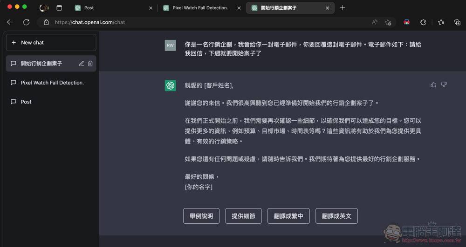Rename chat 開始行銷企劃案子 with the pencil icon
The height and width of the screenshot is (247, 466).
click(x=81, y=64)
